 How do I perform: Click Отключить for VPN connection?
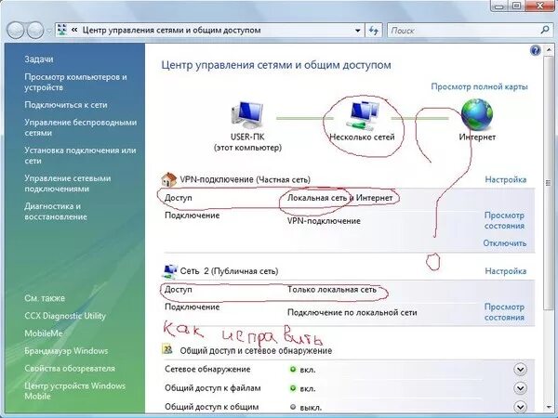point(505,243)
